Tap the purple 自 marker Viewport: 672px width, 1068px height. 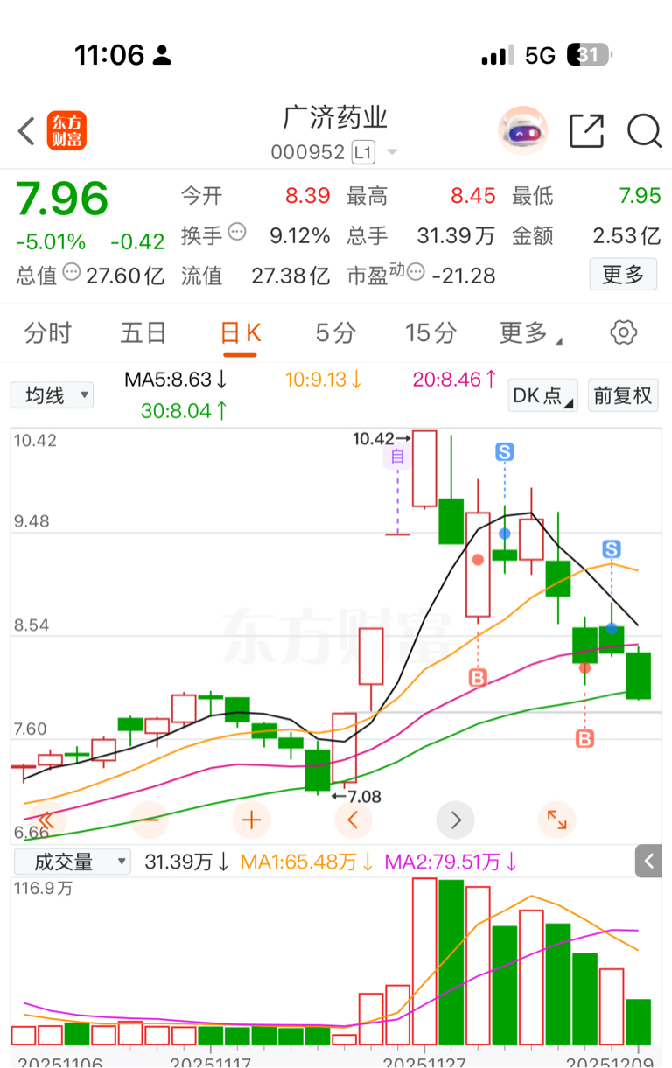(x=397, y=457)
